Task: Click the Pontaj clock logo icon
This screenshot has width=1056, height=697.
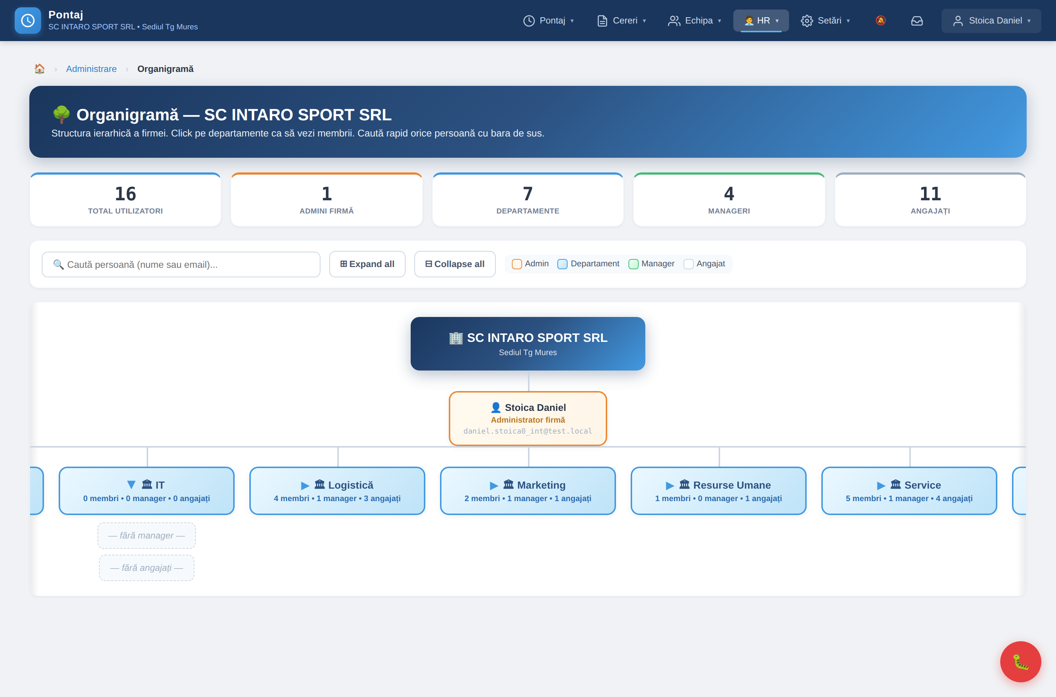Action: (27, 21)
